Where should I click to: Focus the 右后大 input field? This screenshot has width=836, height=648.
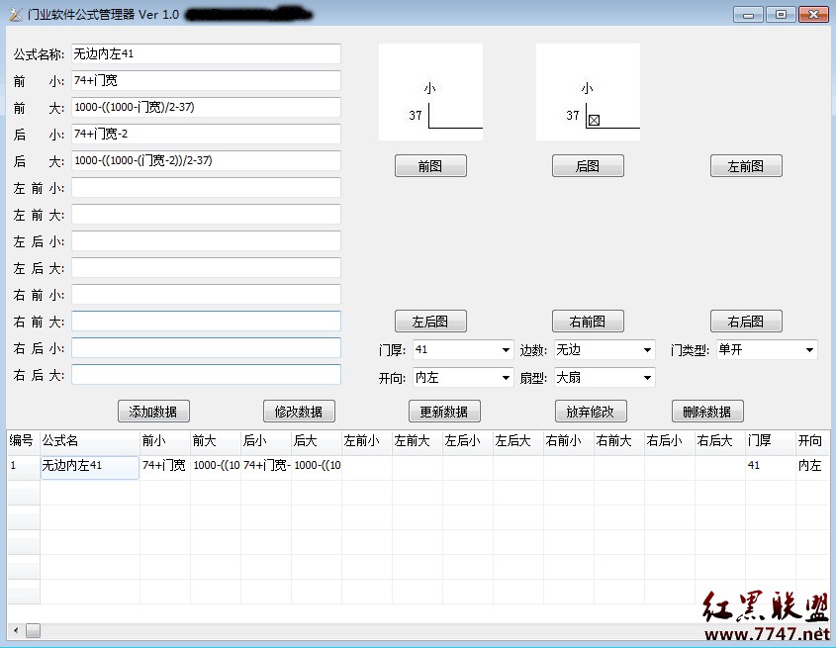207,374
